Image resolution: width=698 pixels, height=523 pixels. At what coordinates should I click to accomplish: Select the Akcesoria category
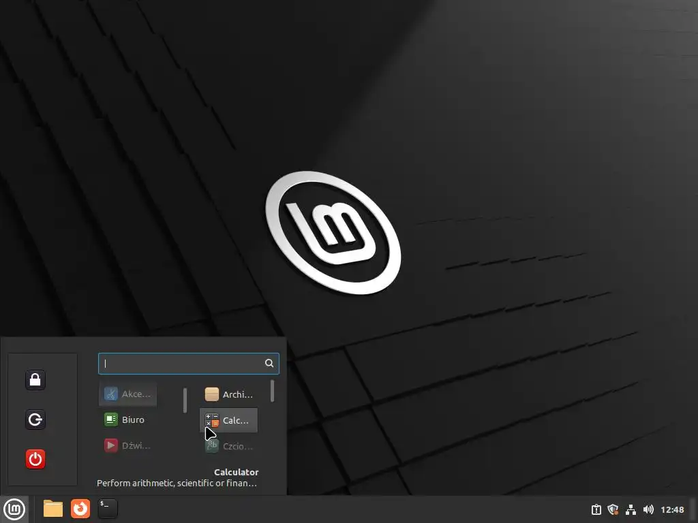[127, 394]
